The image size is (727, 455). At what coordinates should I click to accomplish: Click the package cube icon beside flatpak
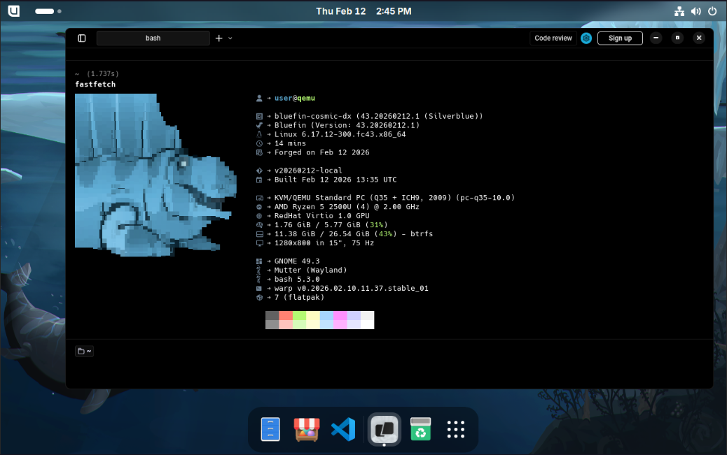259,297
